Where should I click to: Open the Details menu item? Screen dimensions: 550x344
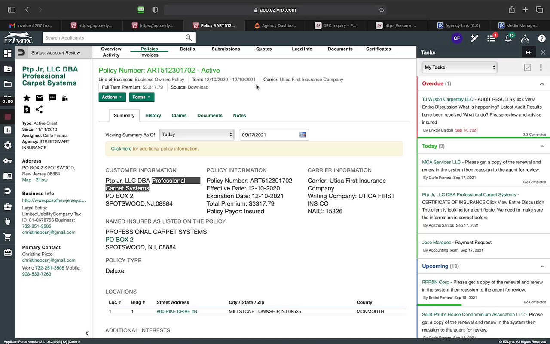pyautogui.click(x=187, y=49)
